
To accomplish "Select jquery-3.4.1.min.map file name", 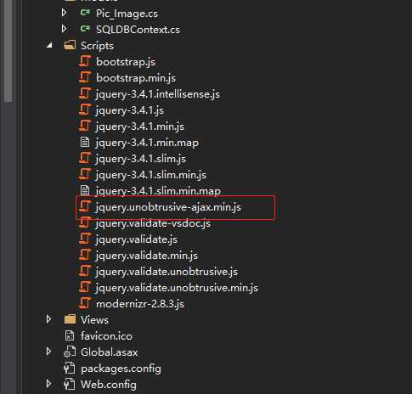I will 147,143.
